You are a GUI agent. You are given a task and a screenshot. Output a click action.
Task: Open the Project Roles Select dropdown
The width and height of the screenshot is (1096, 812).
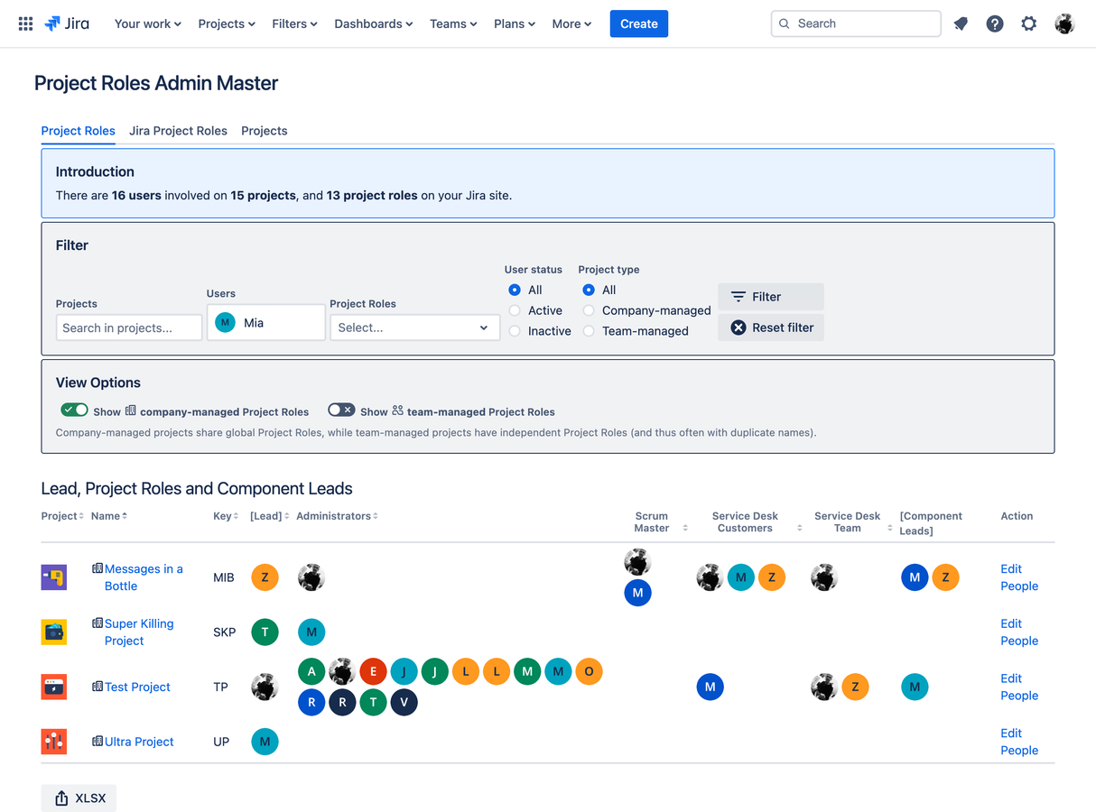tap(414, 328)
